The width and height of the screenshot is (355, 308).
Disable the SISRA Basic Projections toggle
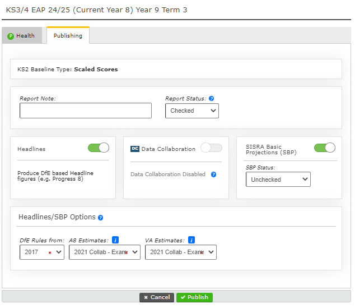coord(324,148)
